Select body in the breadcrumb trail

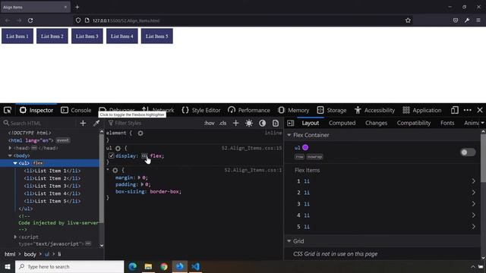(30, 254)
